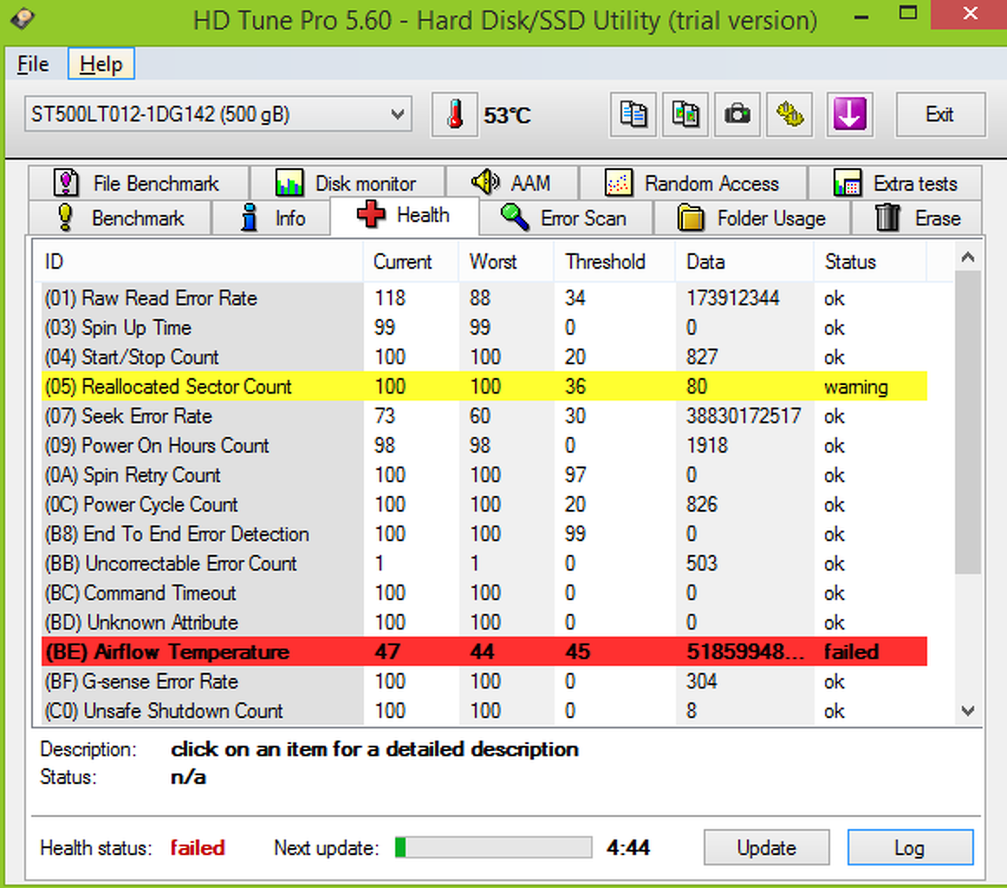
Task: Click the 53°C temperature reading
Action: 507,115
